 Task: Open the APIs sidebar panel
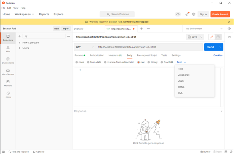(x=8, y=49)
